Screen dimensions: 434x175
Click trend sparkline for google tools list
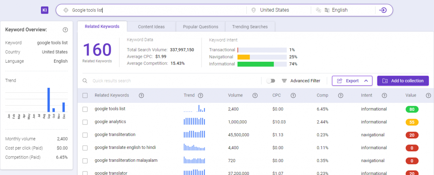pyautogui.click(x=194, y=108)
